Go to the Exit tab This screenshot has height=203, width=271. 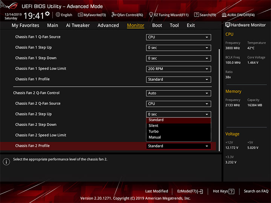[x=190, y=26]
